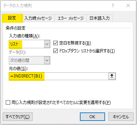137x125 pixels.
Task: Enable 同じ入力規則が設定されたすべてのセルに変更を適用する checkbox
Action: pos(8,103)
